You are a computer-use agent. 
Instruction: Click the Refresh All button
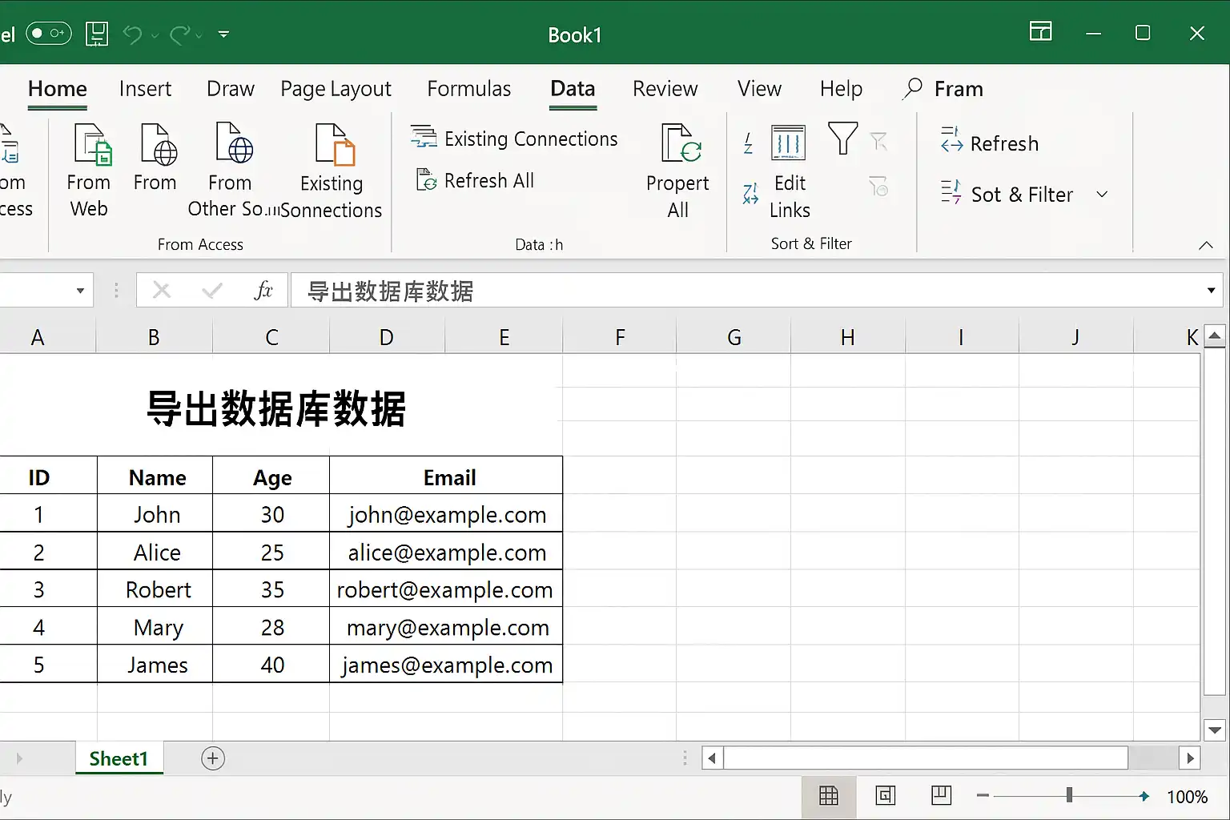pos(475,181)
